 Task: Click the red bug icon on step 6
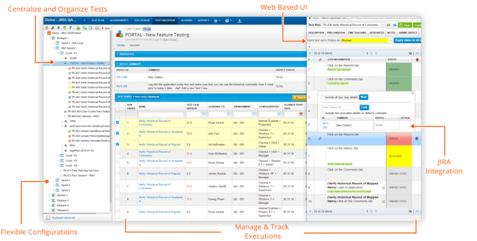pyautogui.click(x=416, y=138)
